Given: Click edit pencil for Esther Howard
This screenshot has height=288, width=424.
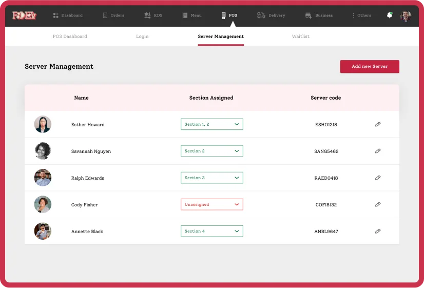Looking at the screenshot, I should (x=378, y=124).
